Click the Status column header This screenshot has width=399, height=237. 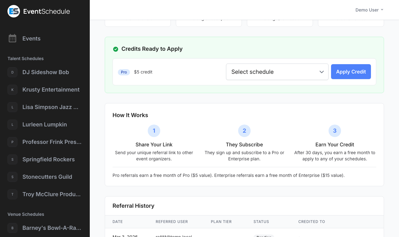[x=261, y=222]
